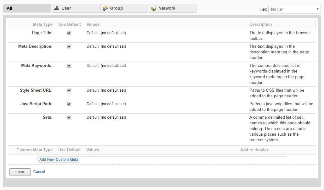Click the User tab person icon
The image size is (324, 190).
point(57,8)
